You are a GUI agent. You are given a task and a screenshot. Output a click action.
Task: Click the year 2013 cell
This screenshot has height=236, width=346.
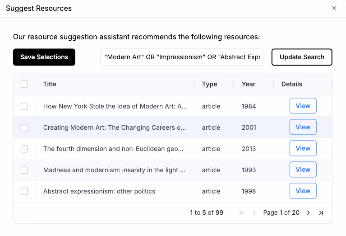pyautogui.click(x=249, y=149)
